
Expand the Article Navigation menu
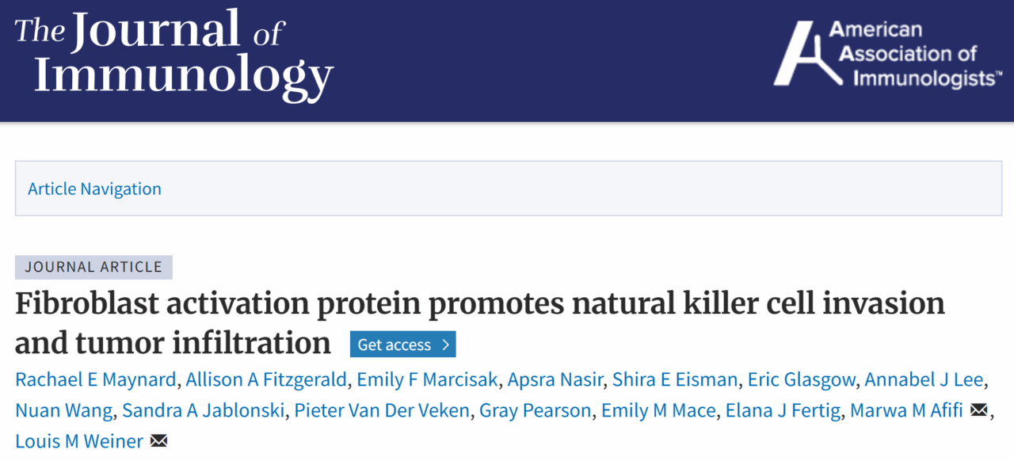tap(94, 189)
